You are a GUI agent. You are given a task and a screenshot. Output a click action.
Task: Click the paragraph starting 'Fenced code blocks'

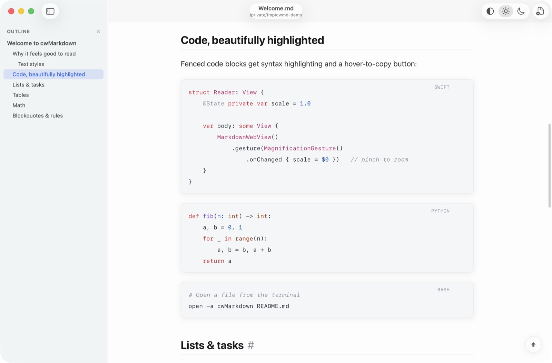coord(299,64)
